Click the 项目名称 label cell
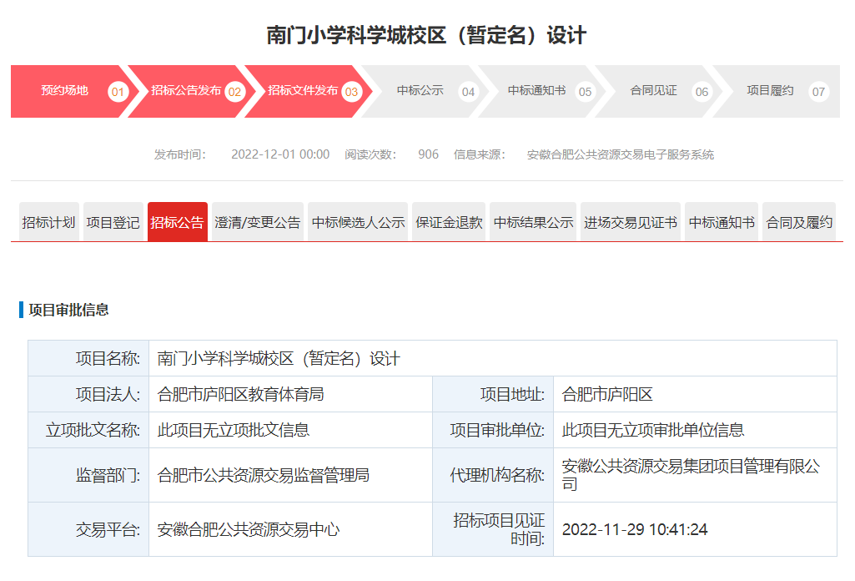 coord(88,358)
